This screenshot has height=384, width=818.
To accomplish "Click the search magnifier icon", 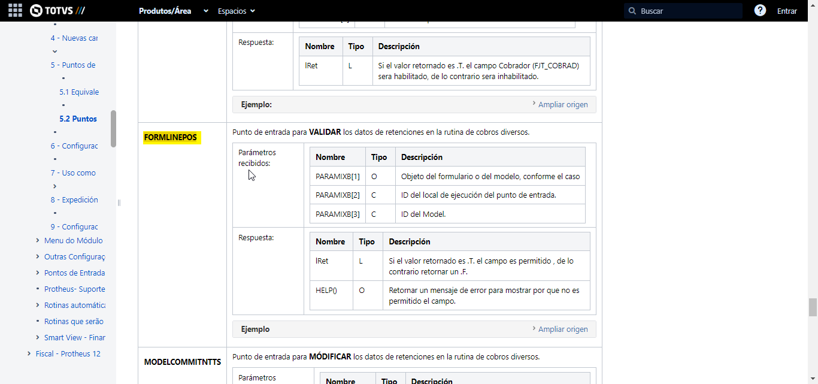I will pos(632,11).
